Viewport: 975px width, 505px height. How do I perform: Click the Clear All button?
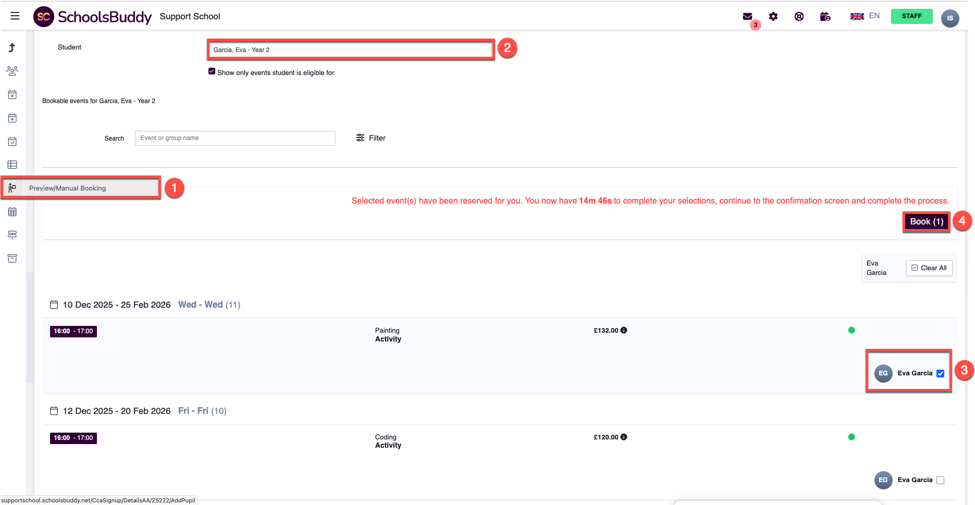929,268
